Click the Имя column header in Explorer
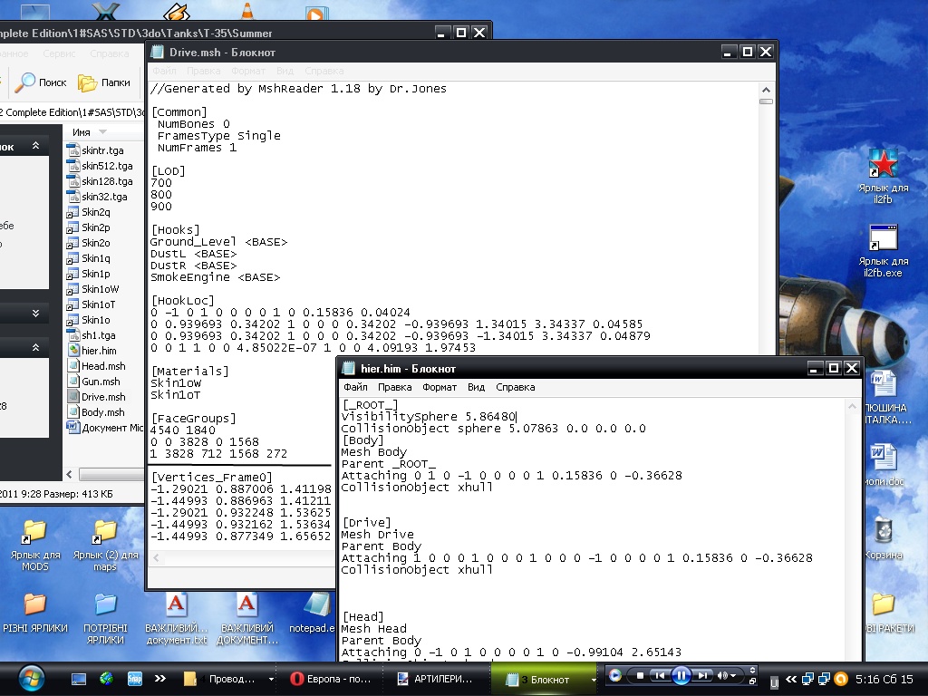This screenshot has width=928, height=696. (x=82, y=132)
